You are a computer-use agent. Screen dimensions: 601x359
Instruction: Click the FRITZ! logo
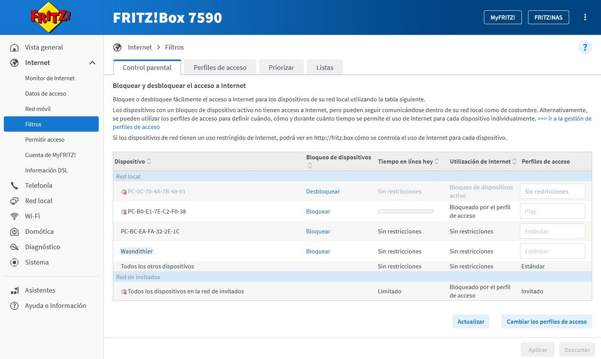coord(51,17)
